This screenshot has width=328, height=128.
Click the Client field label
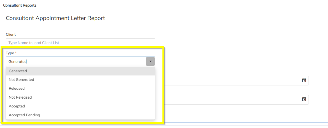[x=11, y=35]
